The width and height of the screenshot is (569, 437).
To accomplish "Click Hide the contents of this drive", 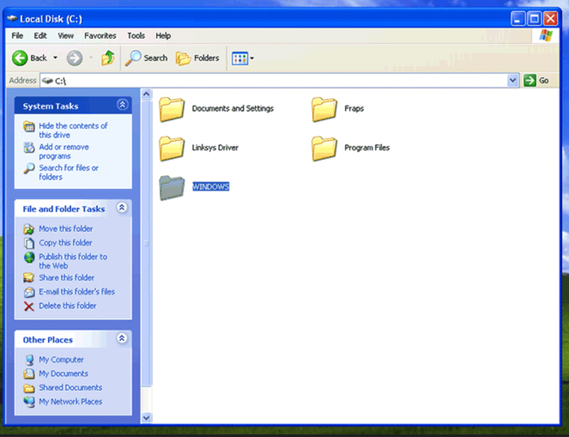I will [73, 130].
